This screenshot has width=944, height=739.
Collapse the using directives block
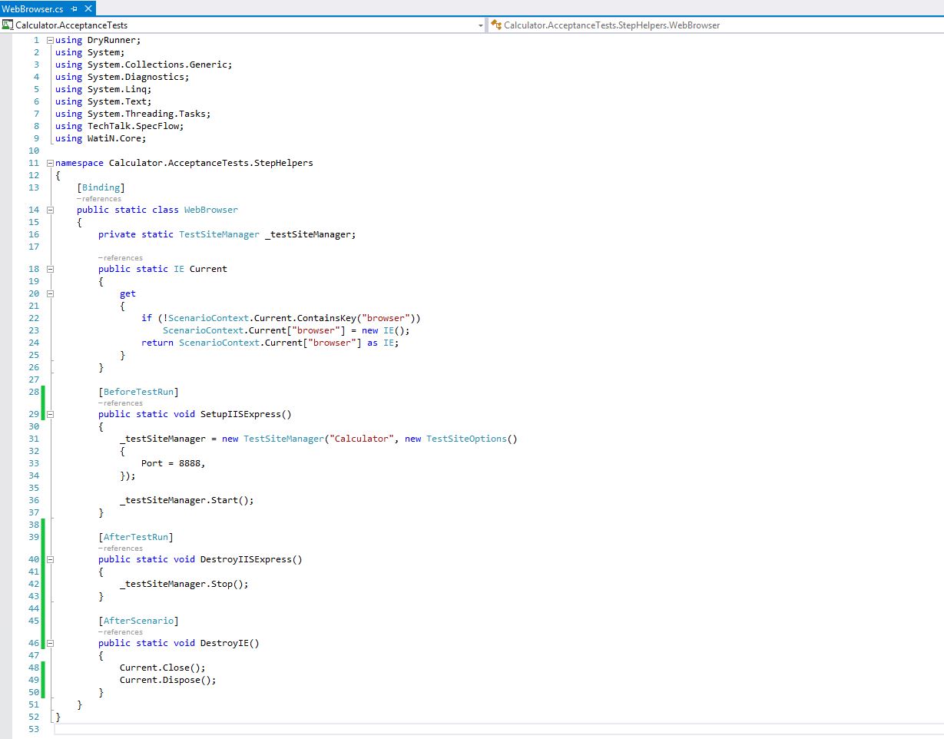50,40
